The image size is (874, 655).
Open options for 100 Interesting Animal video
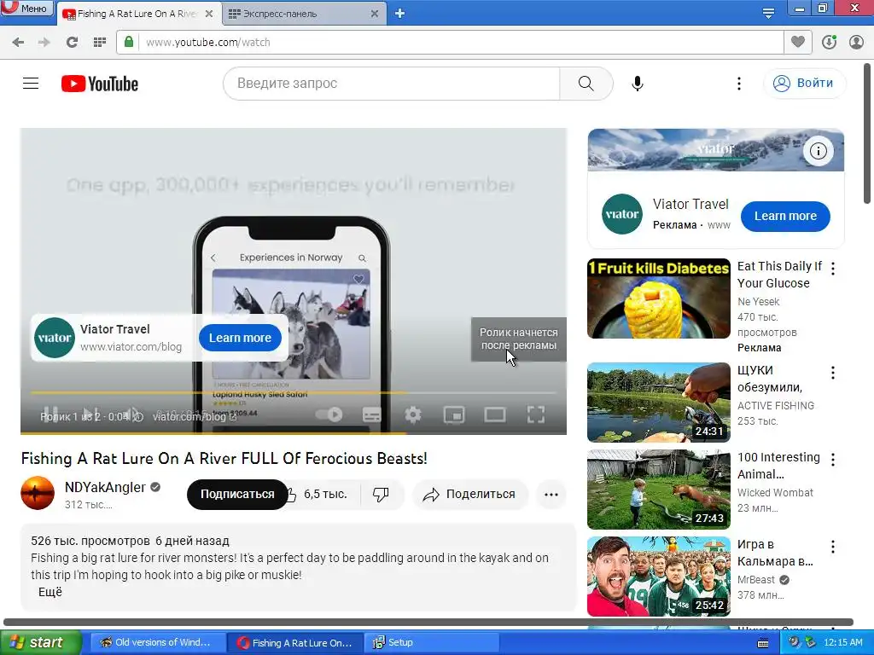833,460
